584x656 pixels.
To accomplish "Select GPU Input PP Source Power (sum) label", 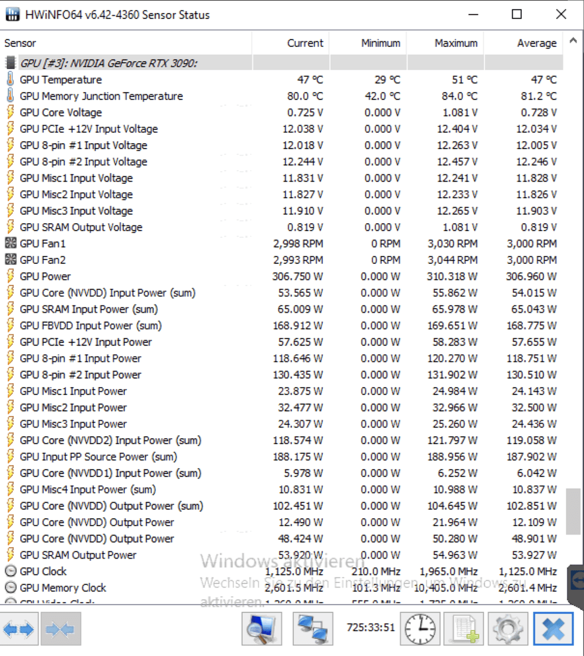I will pos(99,457).
